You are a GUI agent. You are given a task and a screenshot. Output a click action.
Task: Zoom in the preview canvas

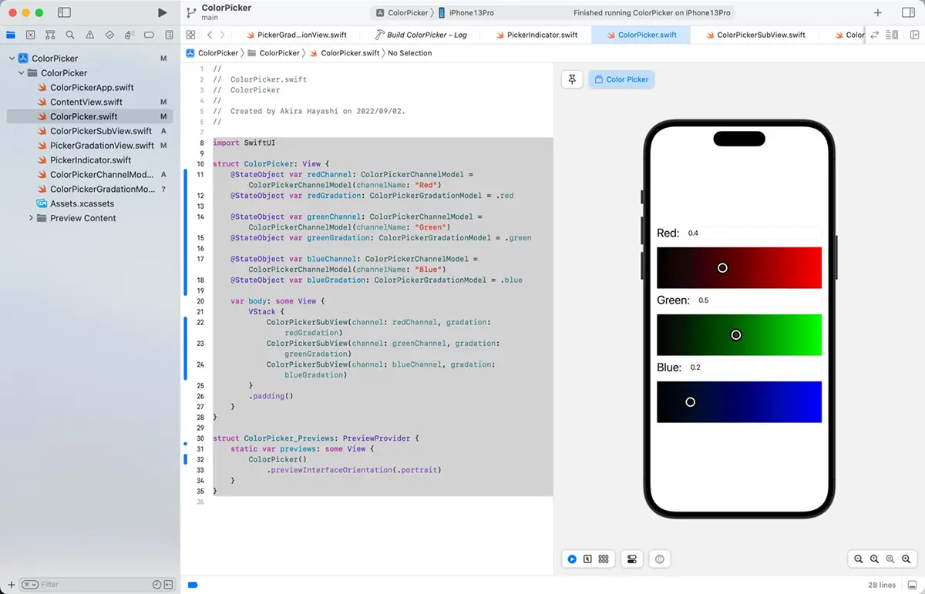(906, 559)
